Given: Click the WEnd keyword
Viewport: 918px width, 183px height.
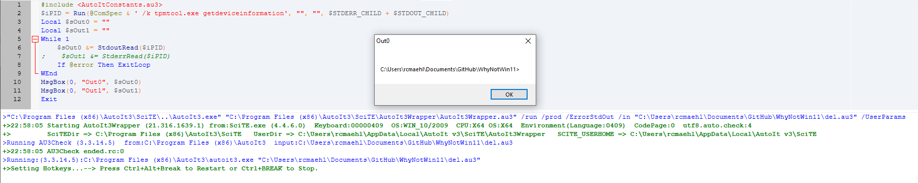Looking at the screenshot, I should coord(49,73).
